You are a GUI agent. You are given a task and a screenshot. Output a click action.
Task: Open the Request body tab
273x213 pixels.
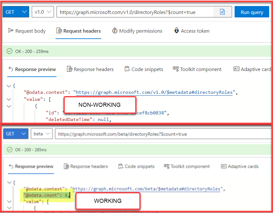(27, 31)
